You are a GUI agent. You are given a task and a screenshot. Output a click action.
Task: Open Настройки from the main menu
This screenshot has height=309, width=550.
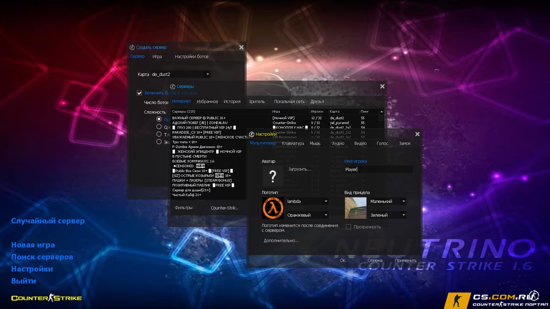(32, 269)
